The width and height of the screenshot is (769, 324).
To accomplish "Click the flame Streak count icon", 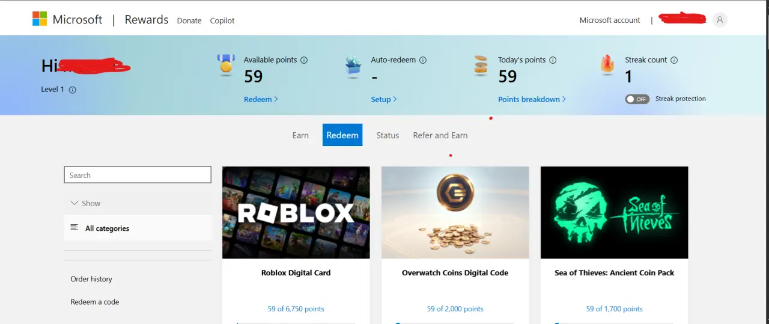I will click(x=607, y=64).
